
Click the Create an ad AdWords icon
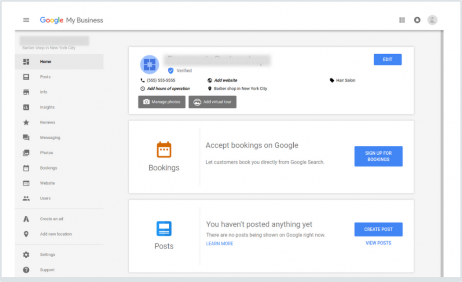click(26, 219)
